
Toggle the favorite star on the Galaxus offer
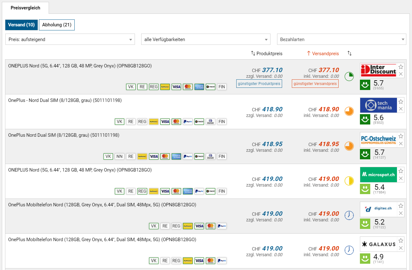click(x=401, y=241)
